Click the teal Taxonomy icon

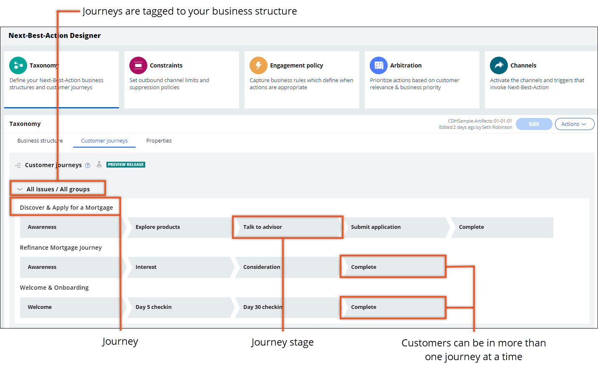pos(18,65)
